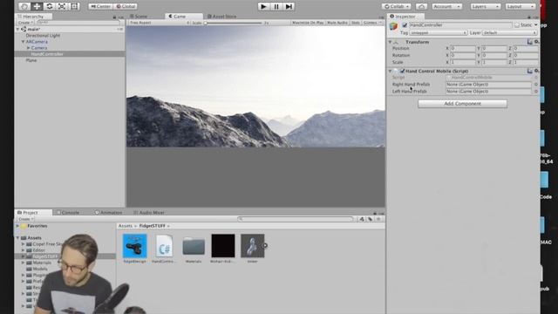Adjust the Game view Scale slider
Image resolution: width=558 pixels, height=314 pixels.
point(233,23)
